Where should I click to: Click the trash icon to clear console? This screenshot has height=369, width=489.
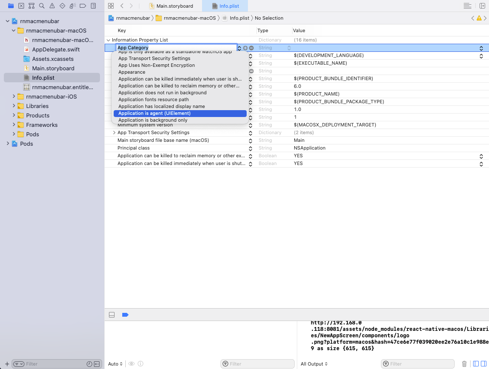465,364
